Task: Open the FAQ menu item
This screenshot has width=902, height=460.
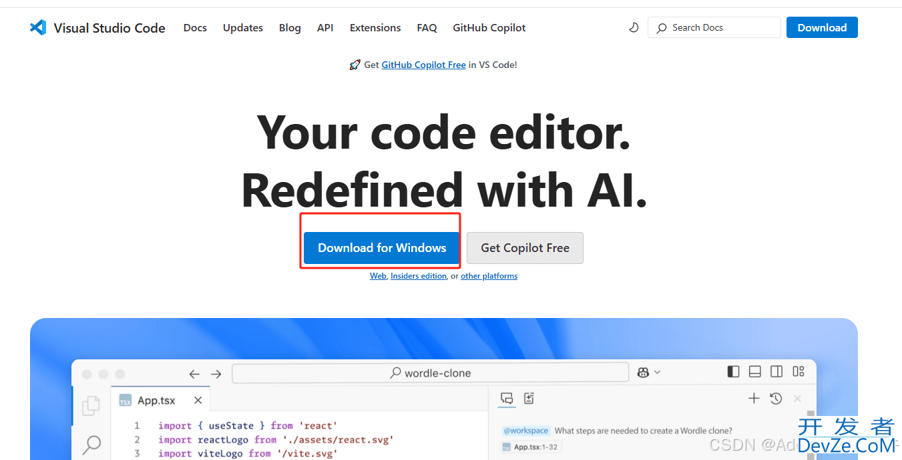Action: (x=427, y=27)
